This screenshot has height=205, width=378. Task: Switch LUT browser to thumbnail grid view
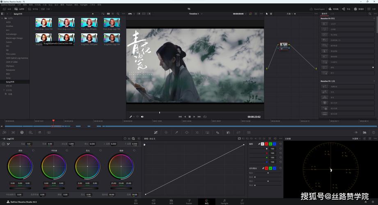(108, 14)
